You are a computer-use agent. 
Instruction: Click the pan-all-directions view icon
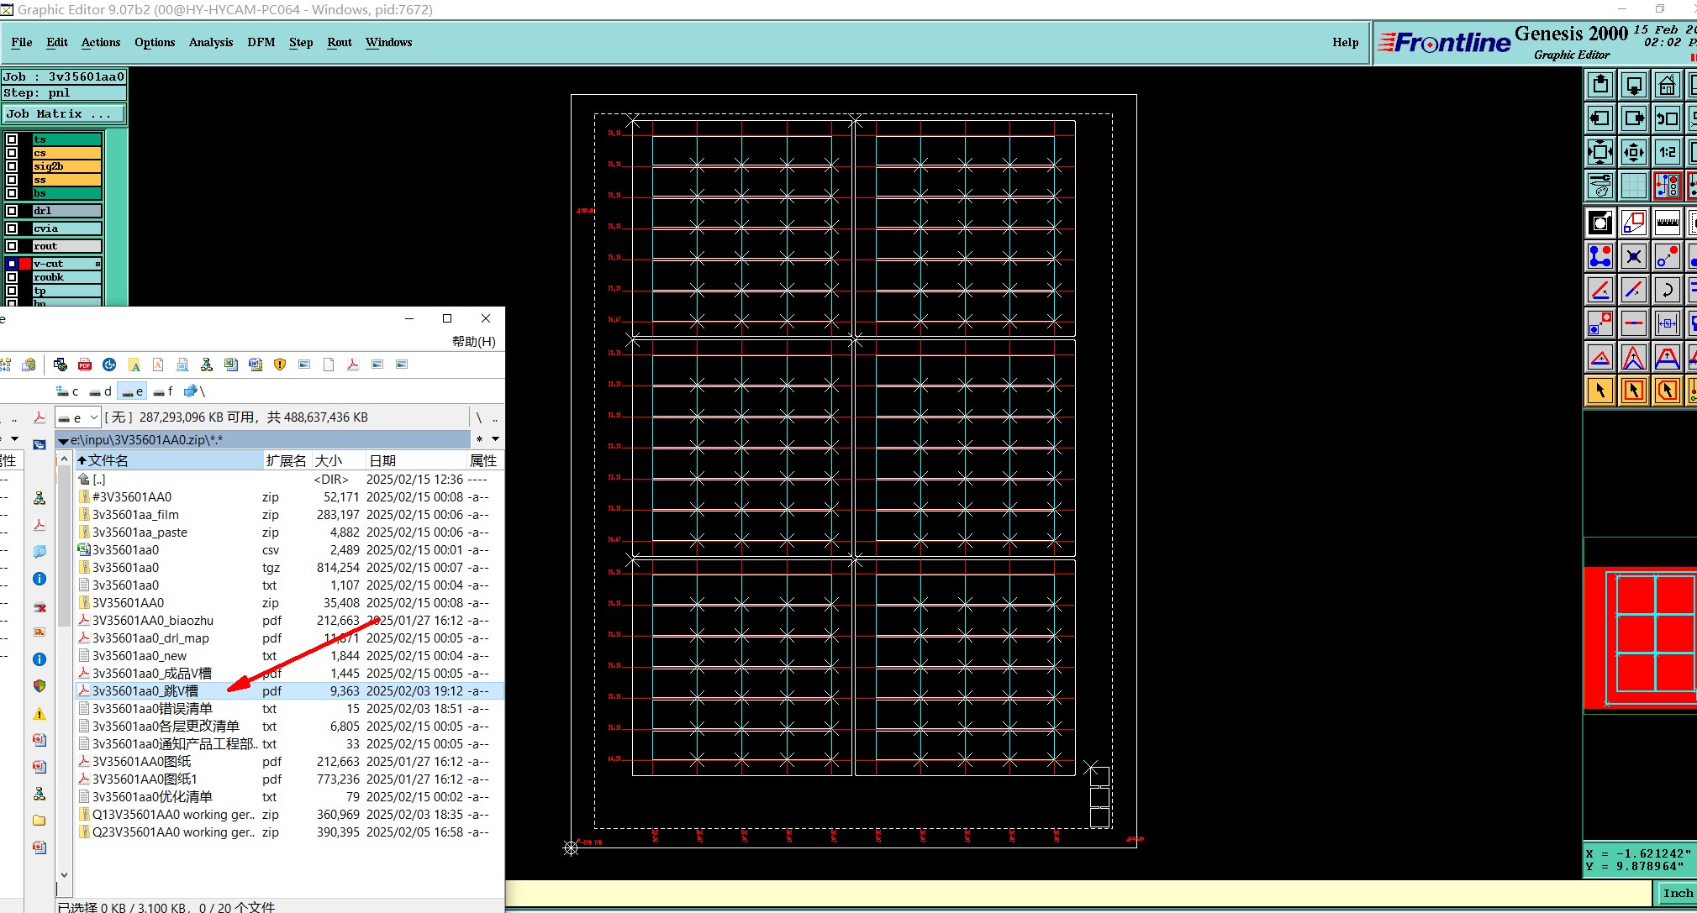click(x=1633, y=152)
